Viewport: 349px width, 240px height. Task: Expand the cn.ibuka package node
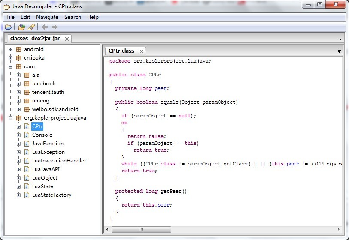click(11, 58)
